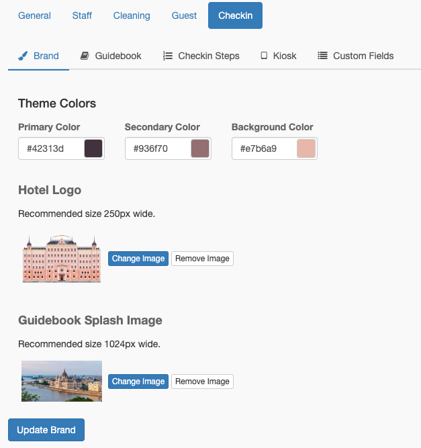Open the Secondary Color mauve swatch

(200, 148)
